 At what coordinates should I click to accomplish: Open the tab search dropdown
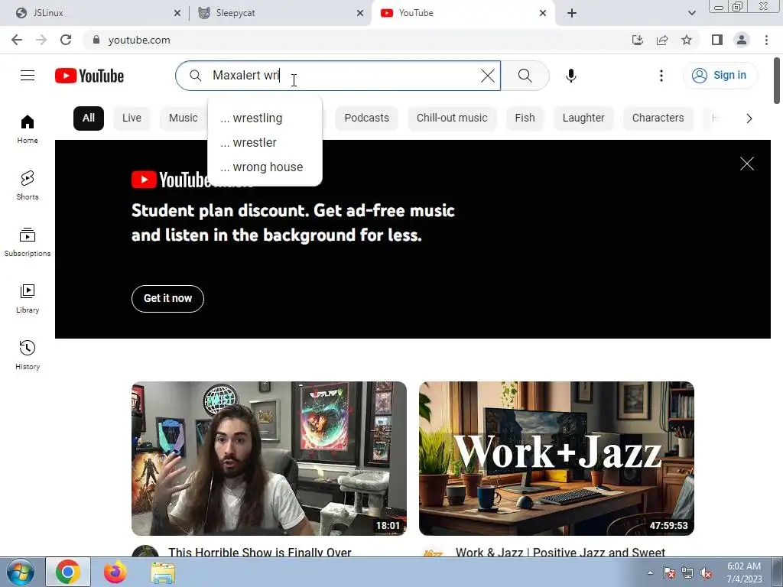click(691, 14)
